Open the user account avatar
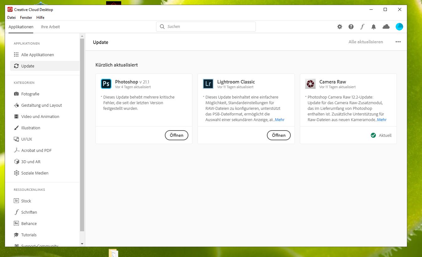The height and width of the screenshot is (257, 422). 399,27
